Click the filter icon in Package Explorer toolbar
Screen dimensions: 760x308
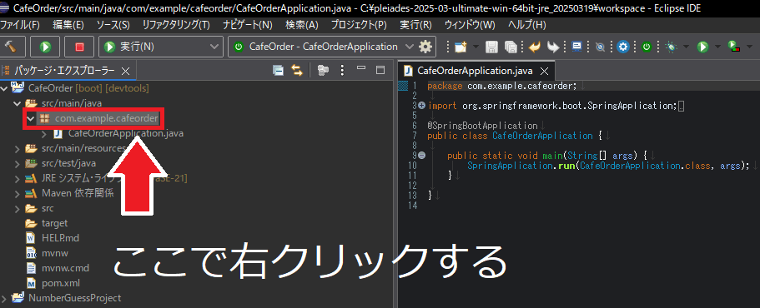[x=323, y=71]
